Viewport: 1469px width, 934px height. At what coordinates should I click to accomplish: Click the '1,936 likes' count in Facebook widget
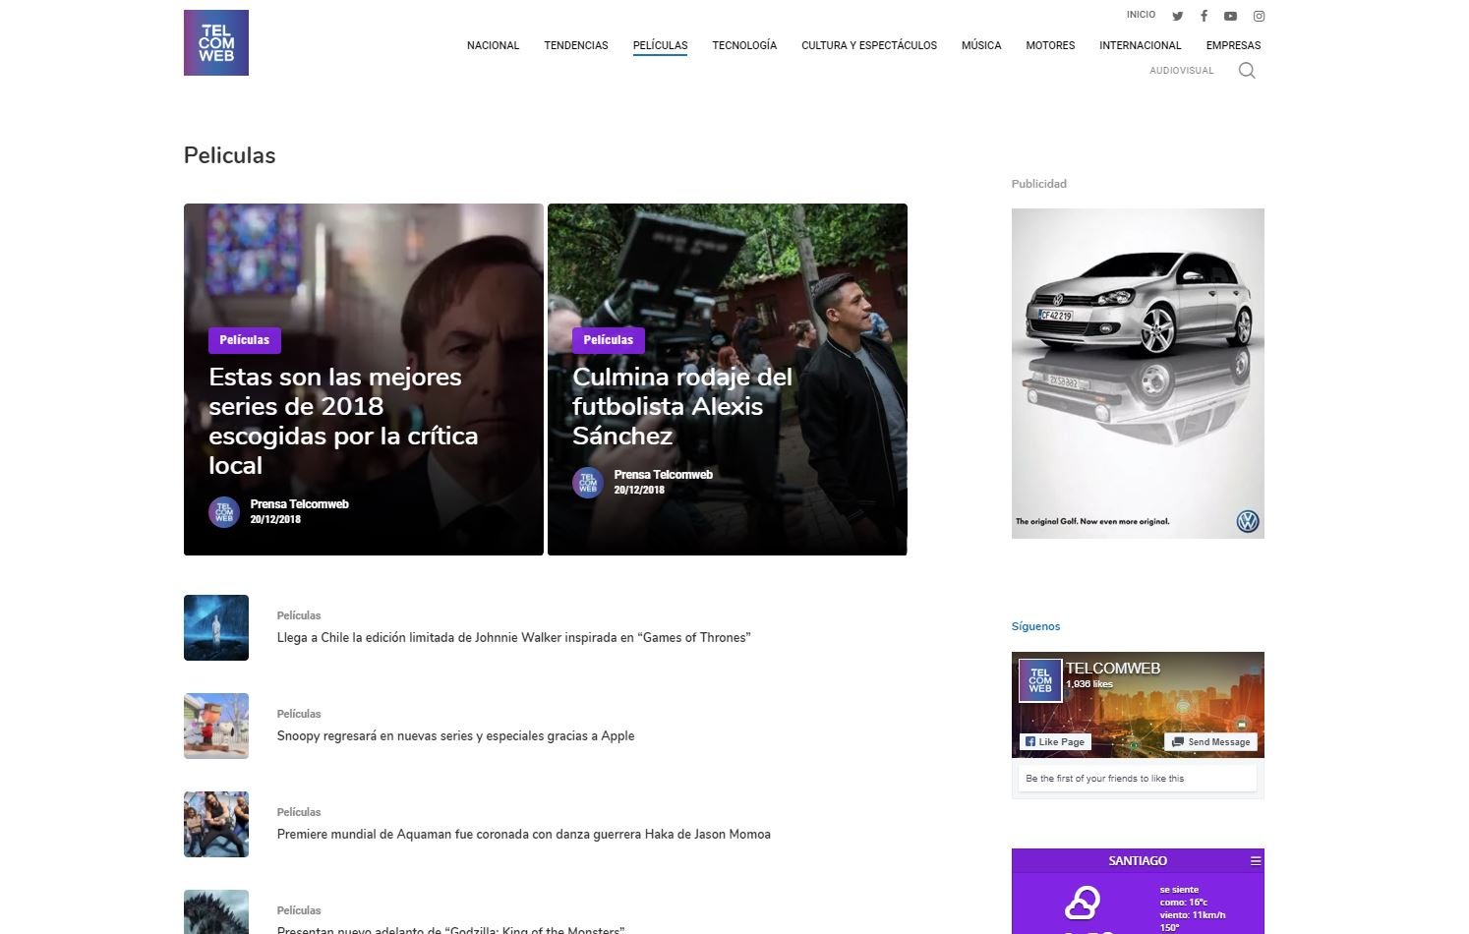pyautogui.click(x=1089, y=684)
